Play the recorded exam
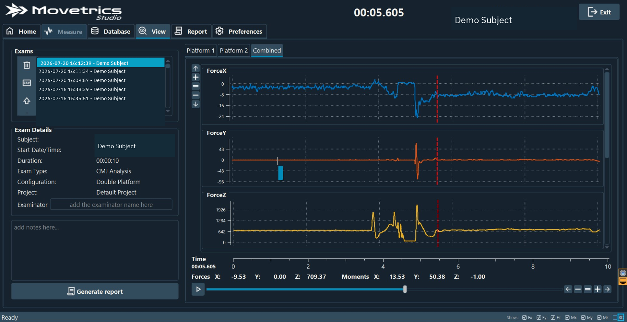 coord(198,289)
